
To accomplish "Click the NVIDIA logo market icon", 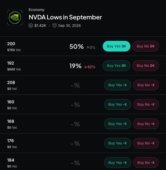I will coord(15,18).
